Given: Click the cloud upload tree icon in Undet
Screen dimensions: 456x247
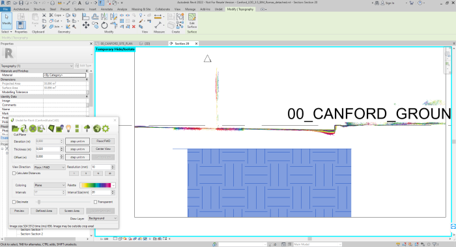Looking at the screenshot, I should (87, 128).
